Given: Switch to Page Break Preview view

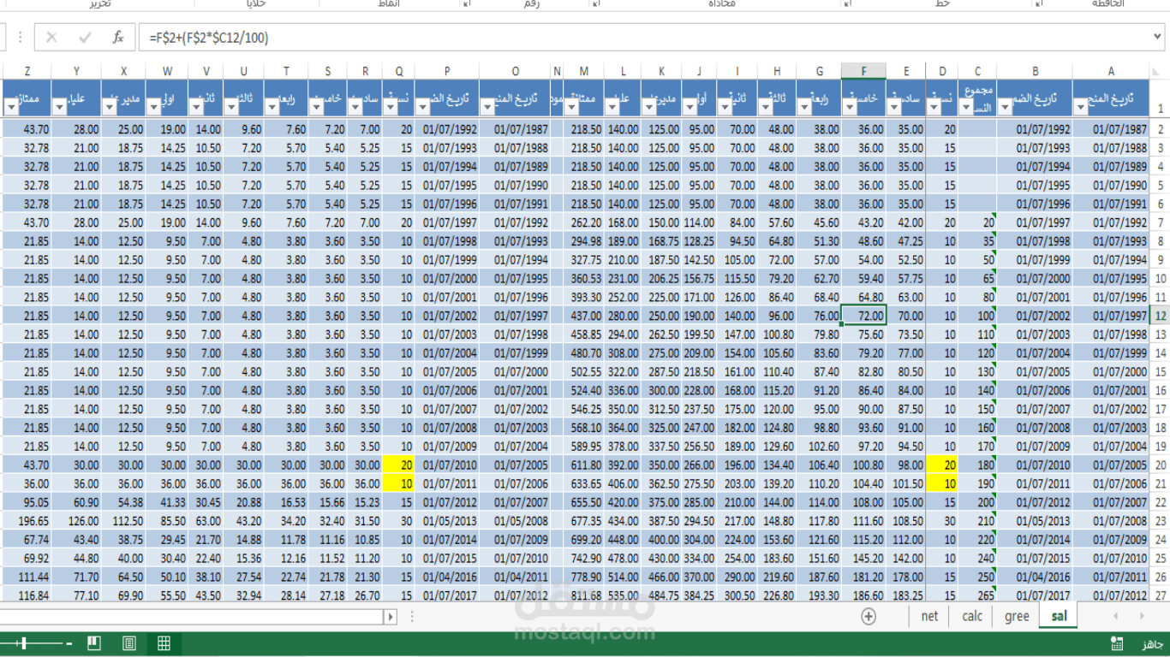Looking at the screenshot, I should tap(94, 643).
